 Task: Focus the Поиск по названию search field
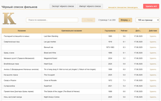coord(52,20)
